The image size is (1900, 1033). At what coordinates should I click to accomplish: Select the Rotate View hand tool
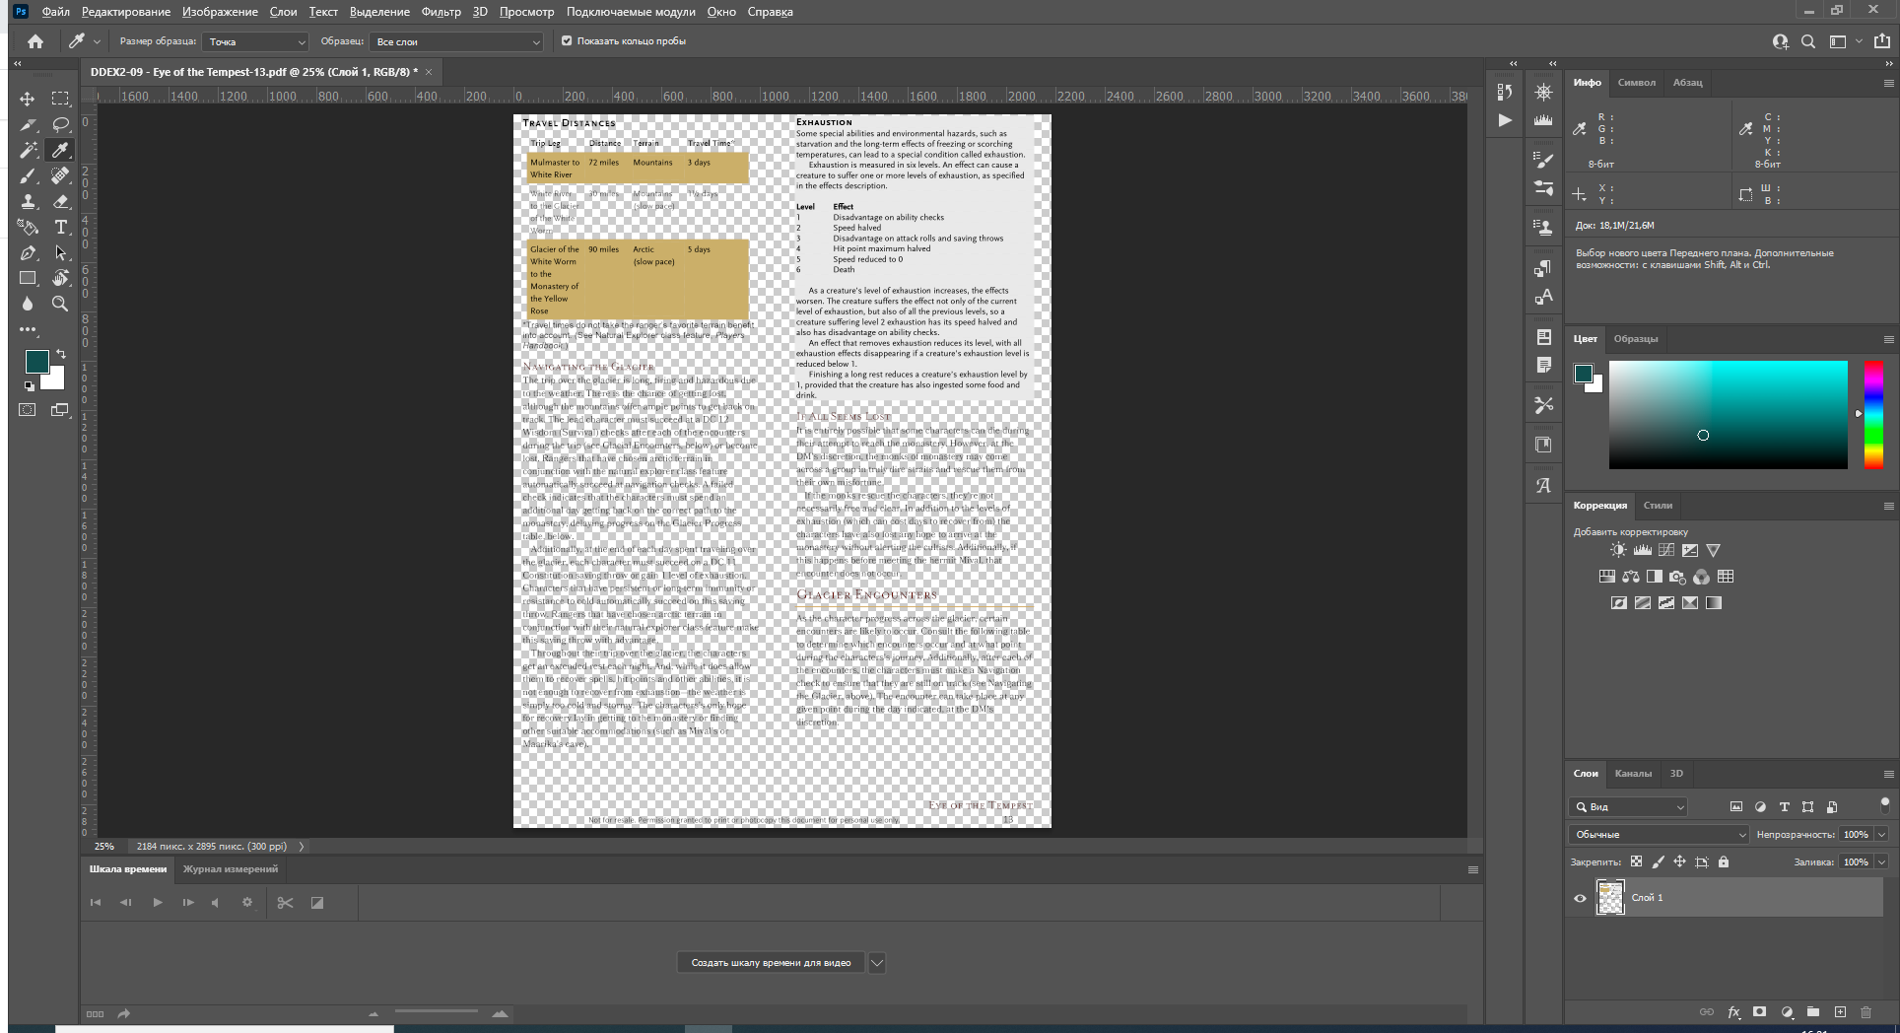coord(60,278)
